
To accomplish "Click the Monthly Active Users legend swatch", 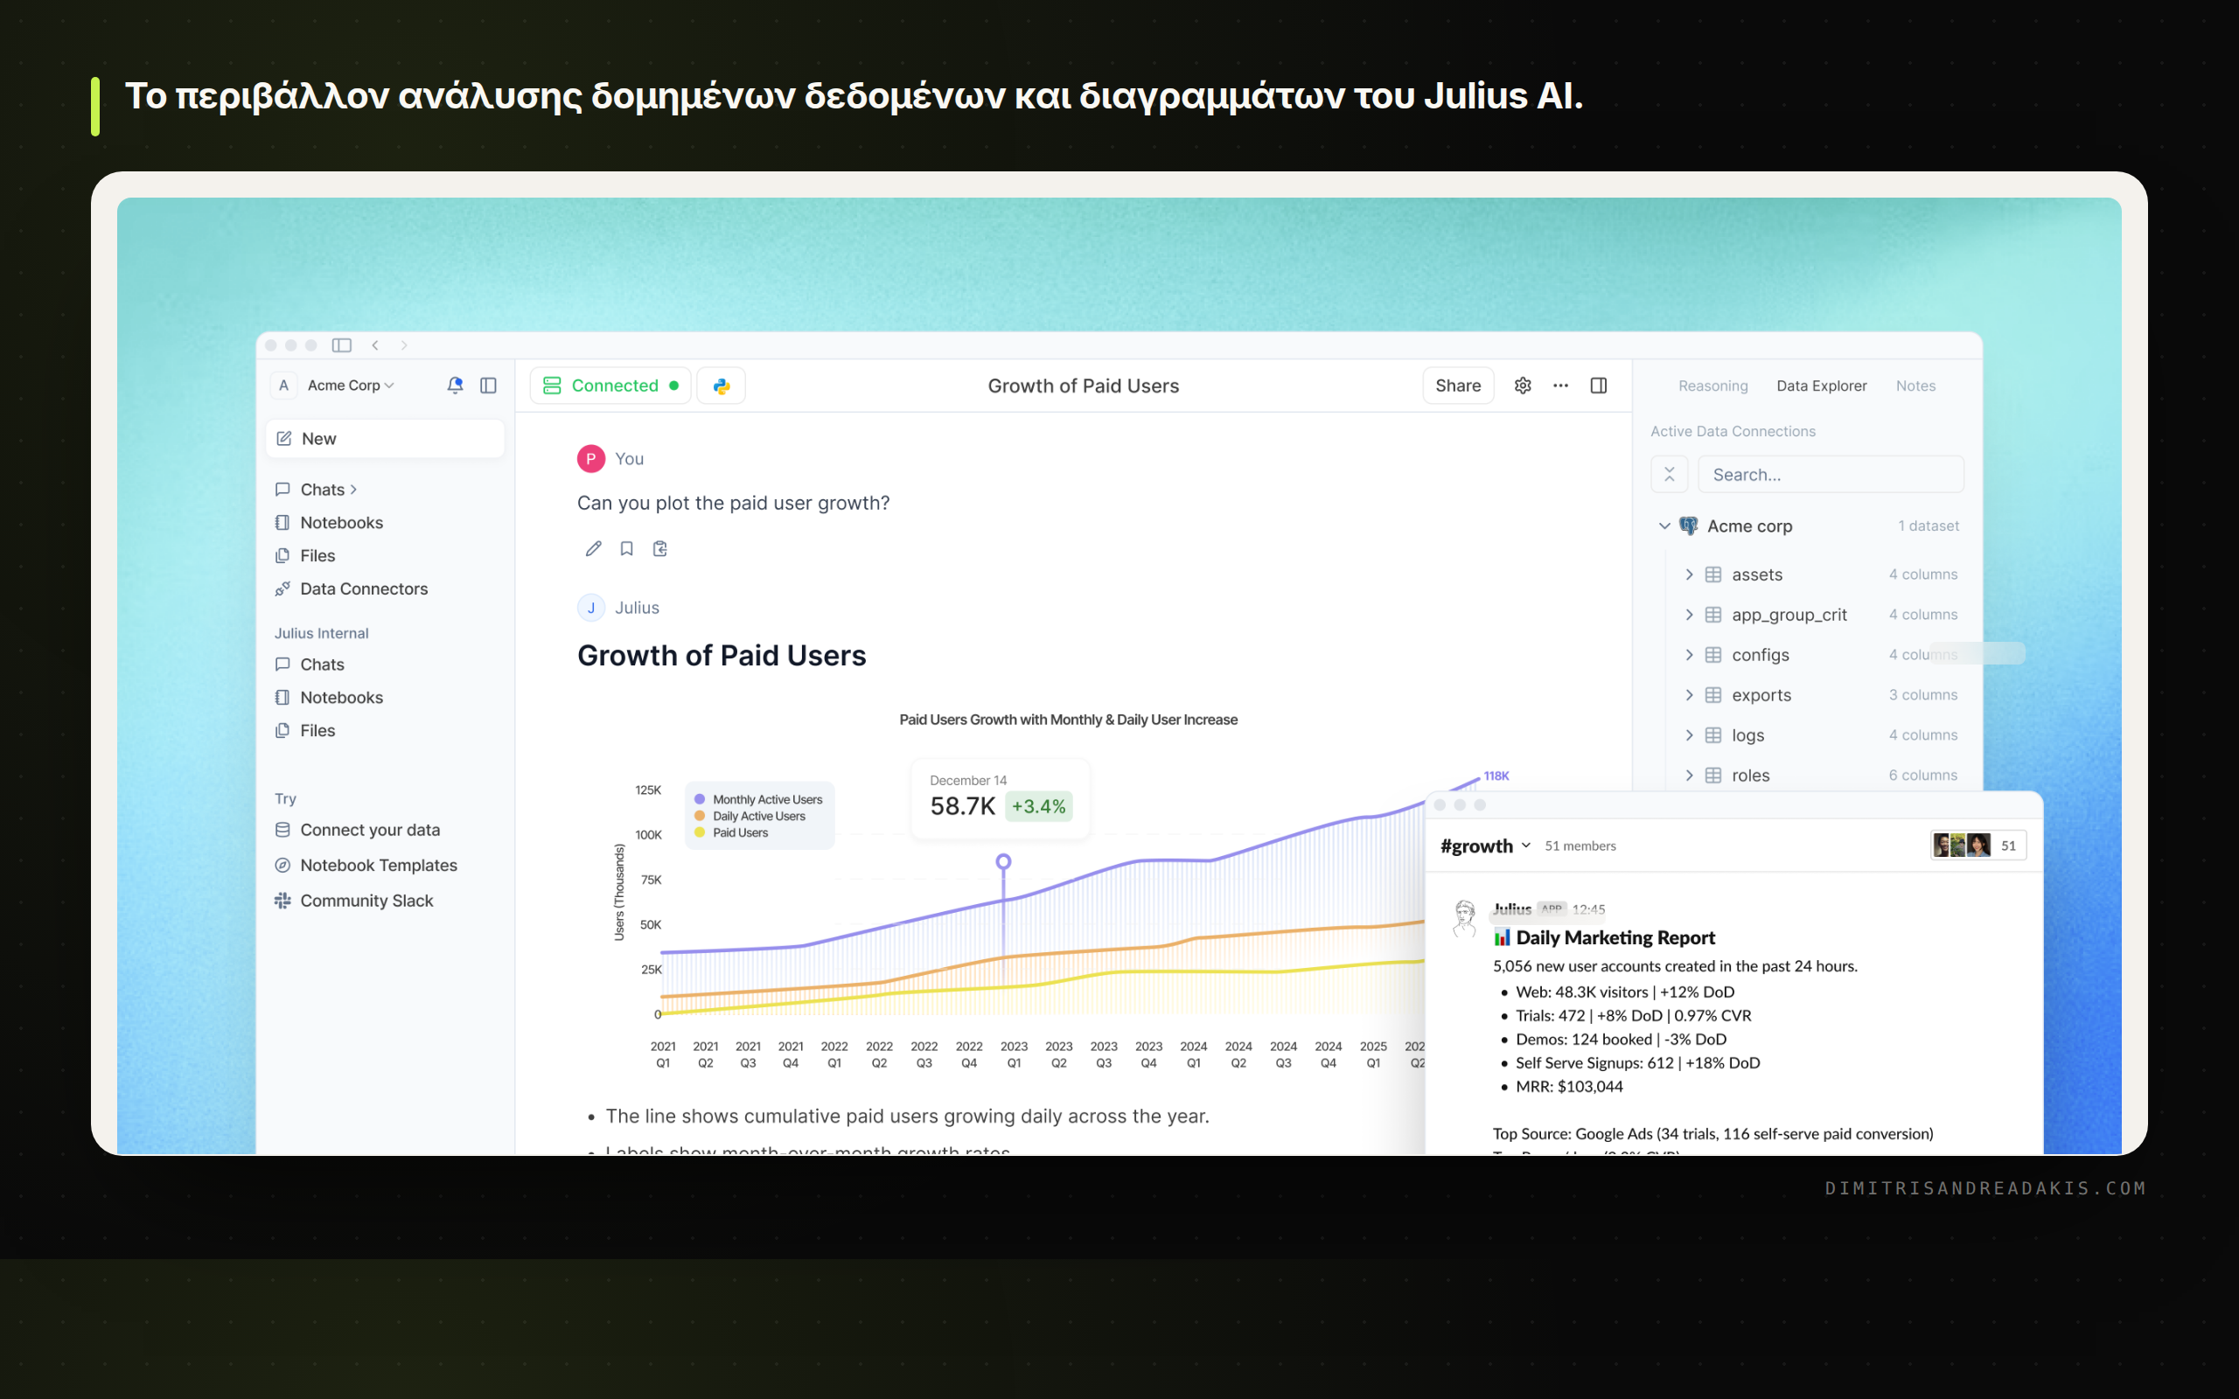I will [x=700, y=799].
